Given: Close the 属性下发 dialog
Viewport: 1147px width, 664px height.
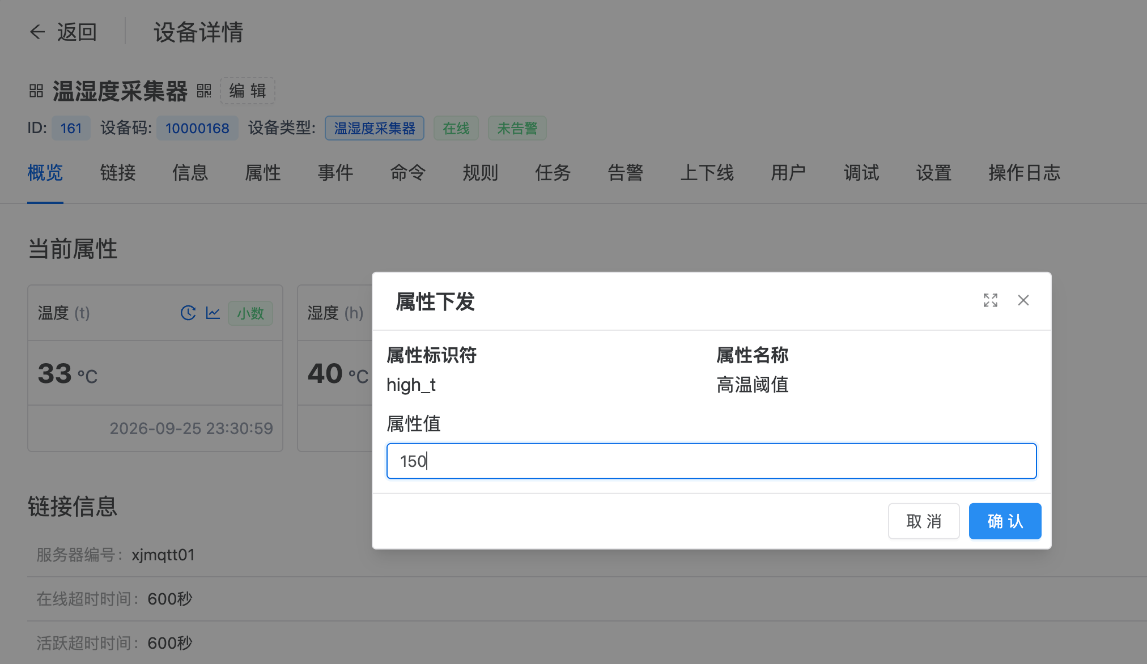Looking at the screenshot, I should [x=1023, y=300].
